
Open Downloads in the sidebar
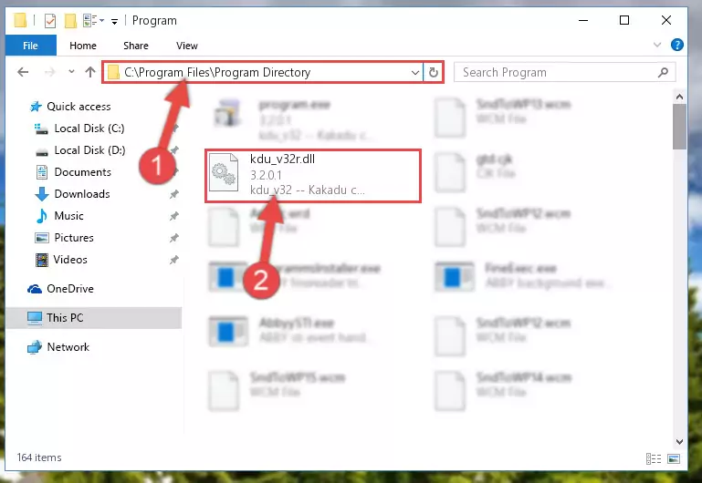(82, 194)
